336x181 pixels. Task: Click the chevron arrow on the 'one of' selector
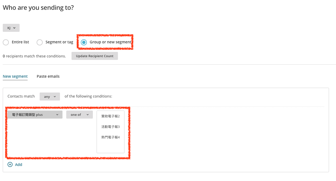pos(88,115)
